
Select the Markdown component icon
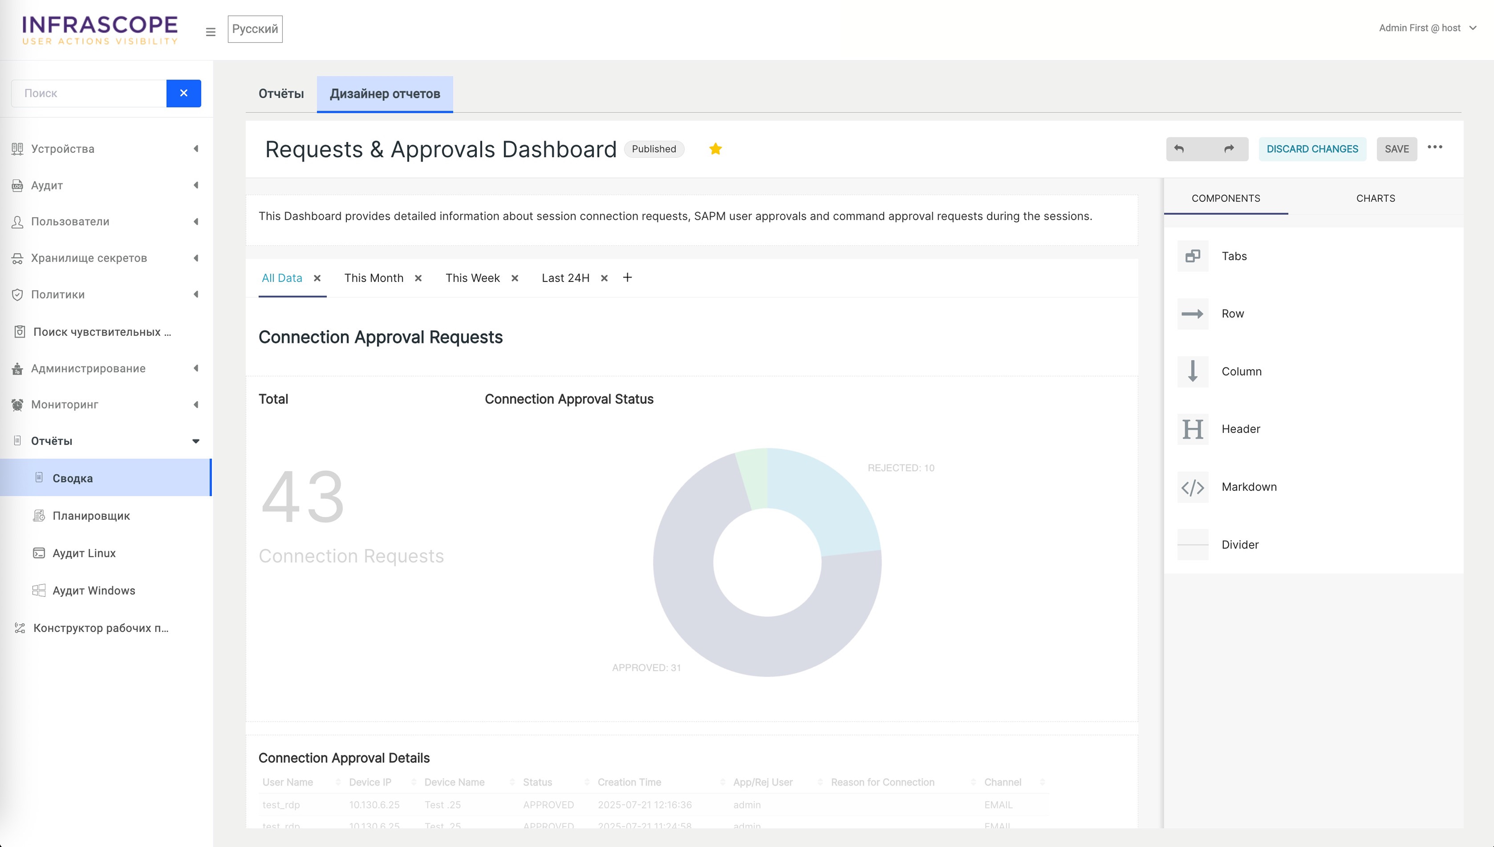coord(1193,487)
